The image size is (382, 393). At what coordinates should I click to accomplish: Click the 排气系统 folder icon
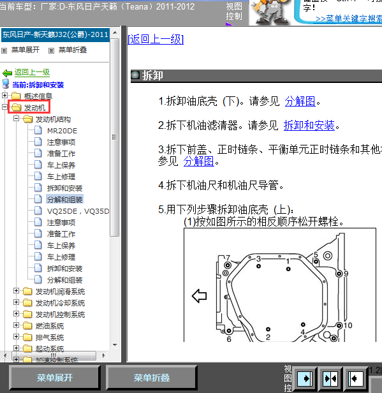(x=27, y=337)
